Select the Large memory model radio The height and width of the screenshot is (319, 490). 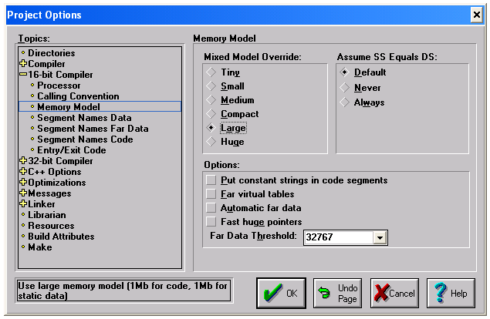coord(211,128)
